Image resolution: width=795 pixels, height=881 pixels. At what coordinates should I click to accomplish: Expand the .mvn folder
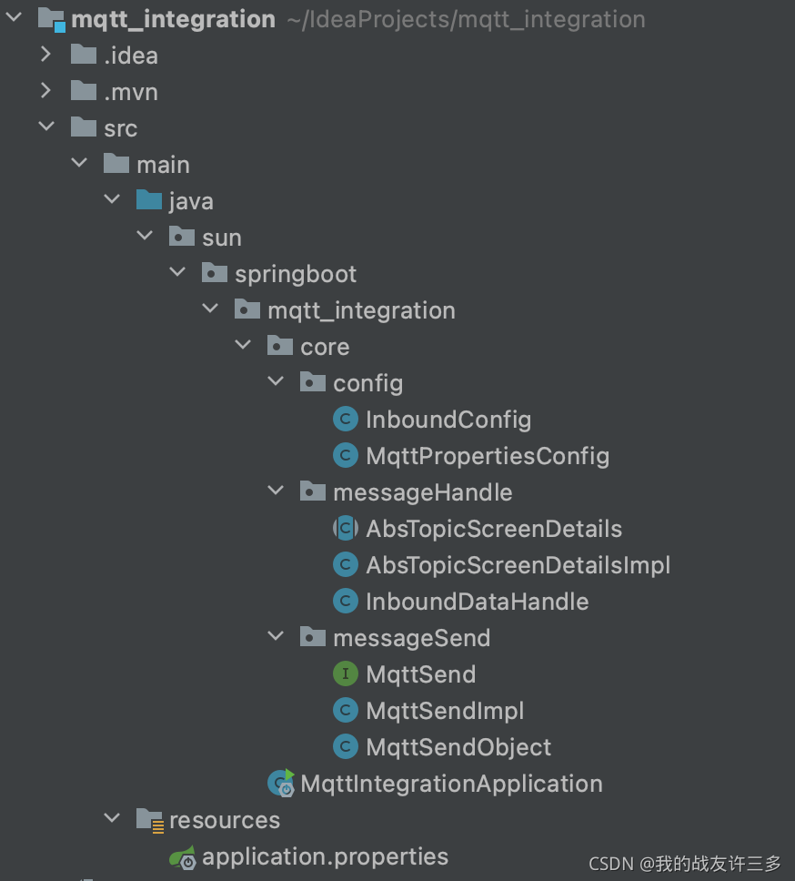[x=46, y=91]
